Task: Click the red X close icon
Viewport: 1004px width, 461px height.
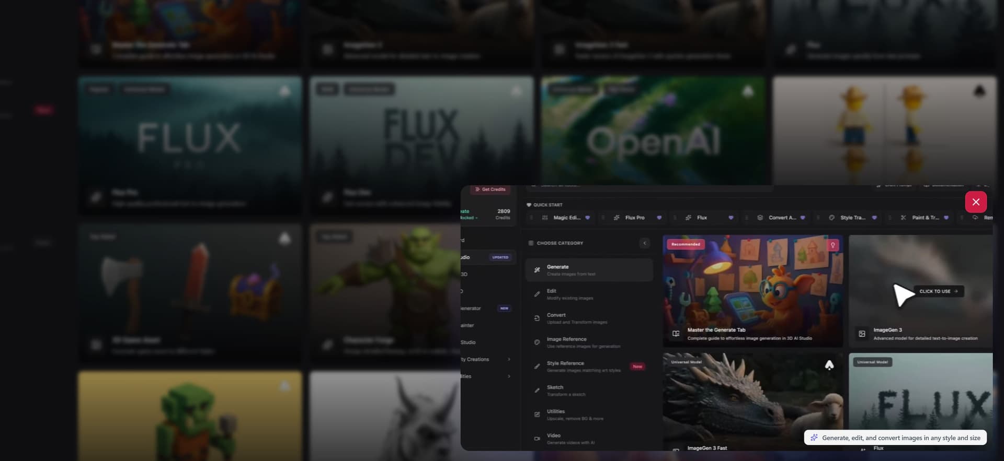Action: pyautogui.click(x=976, y=202)
